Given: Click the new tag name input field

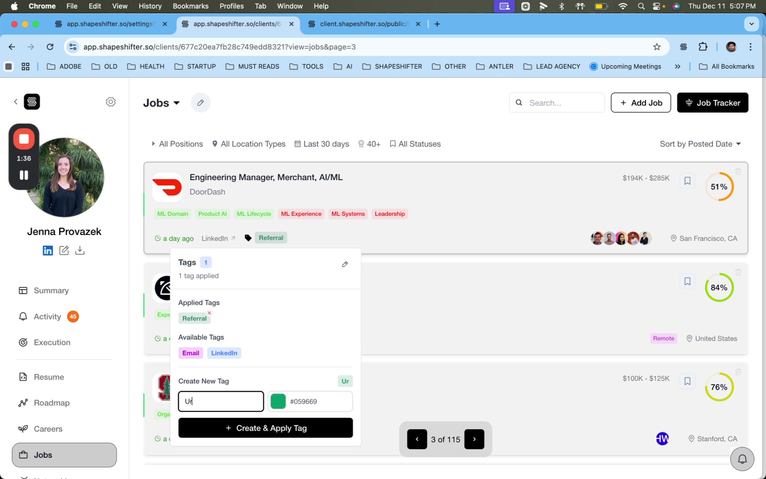Looking at the screenshot, I should point(220,401).
